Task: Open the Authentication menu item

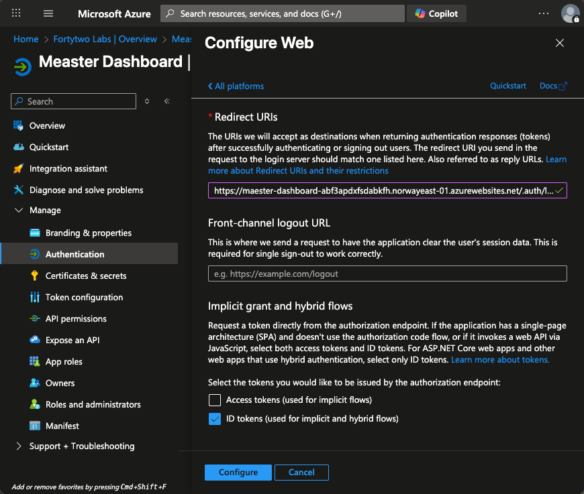Action: [x=75, y=254]
